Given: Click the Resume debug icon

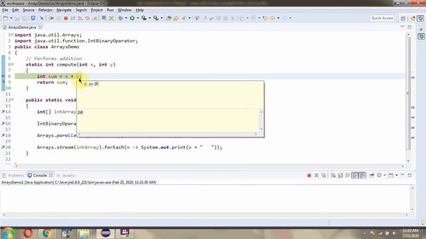Looking at the screenshot, I should (51, 18).
